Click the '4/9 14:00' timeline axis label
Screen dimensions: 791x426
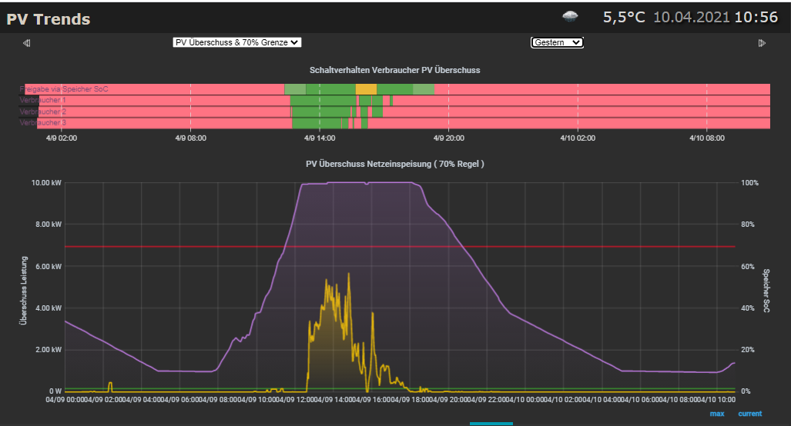pos(320,138)
